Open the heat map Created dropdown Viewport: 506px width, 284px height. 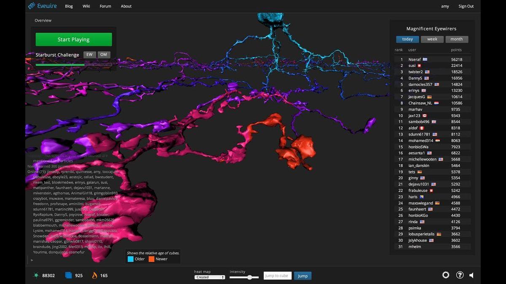point(210,277)
